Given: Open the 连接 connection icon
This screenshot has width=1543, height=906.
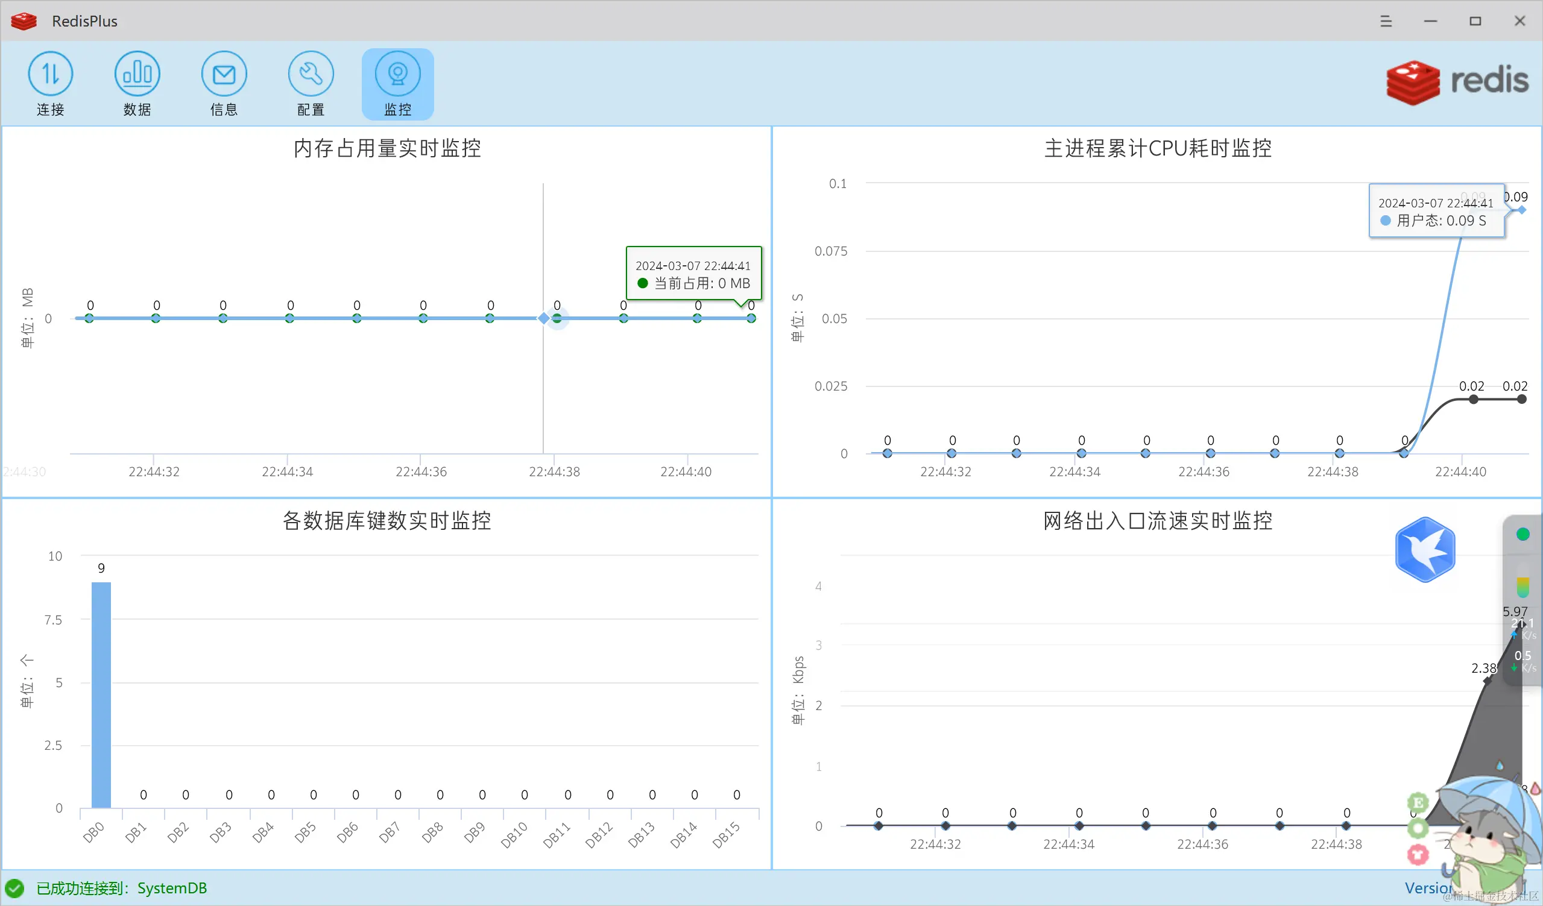Looking at the screenshot, I should (50, 75).
